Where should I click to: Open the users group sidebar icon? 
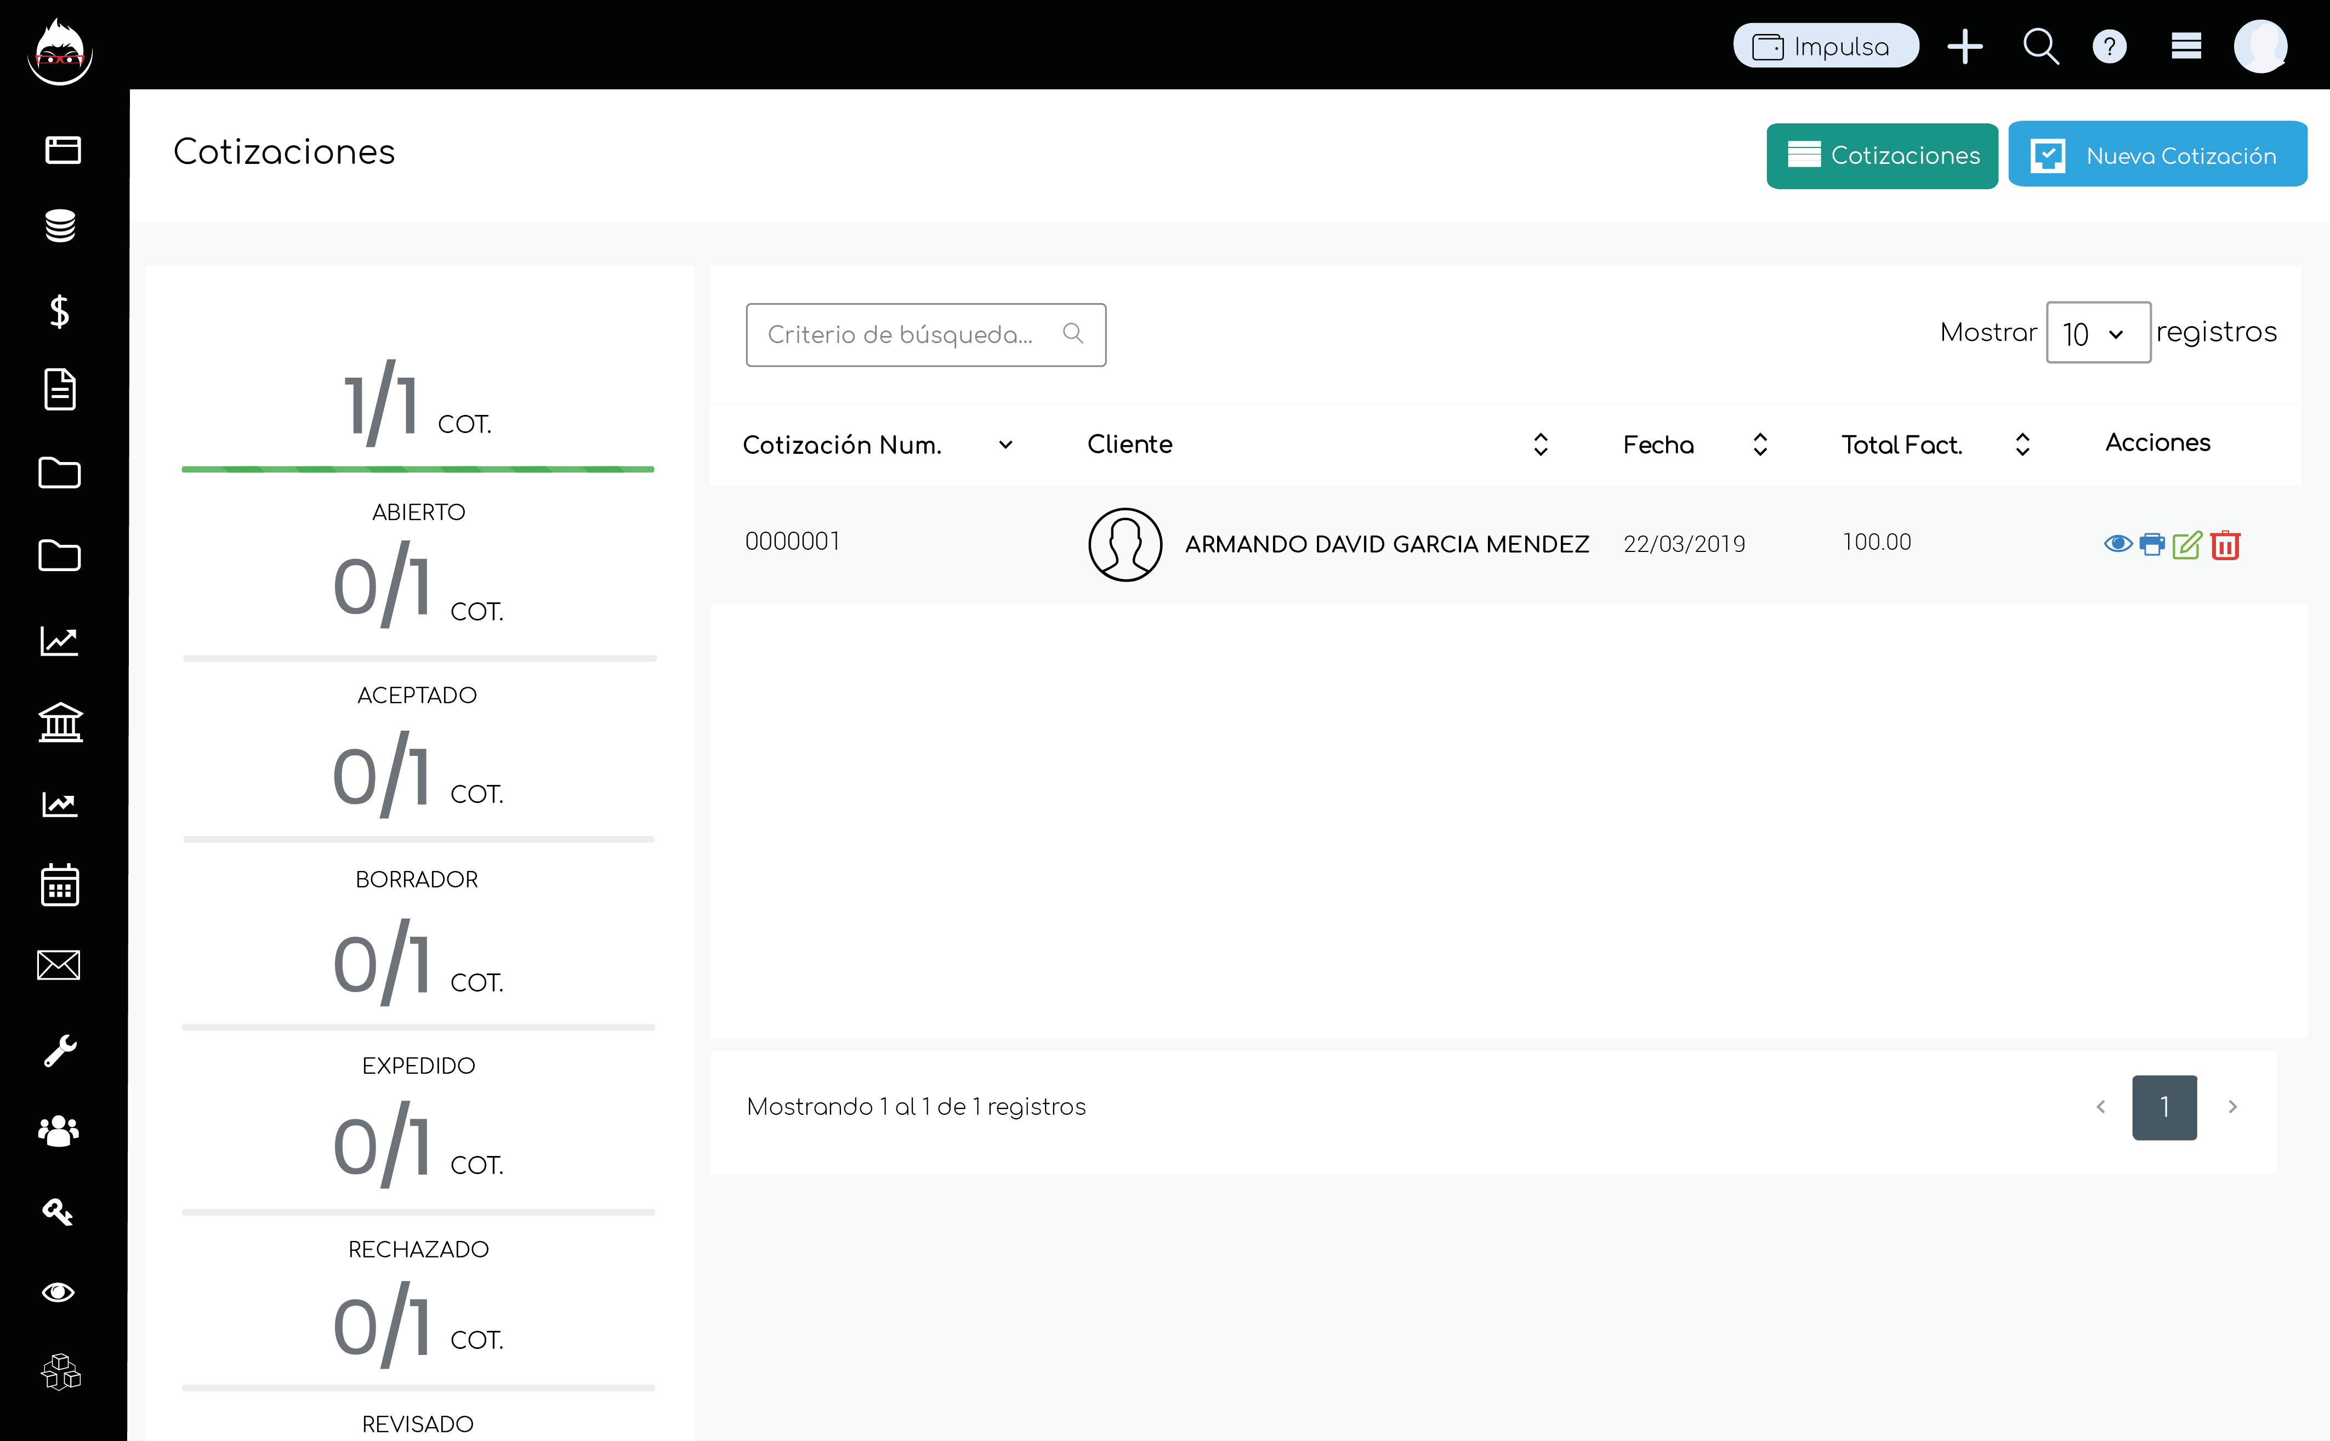click(59, 1131)
